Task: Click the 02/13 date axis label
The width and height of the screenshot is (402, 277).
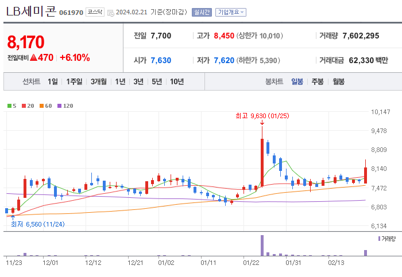Action: (336, 263)
